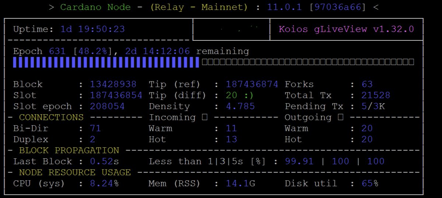Click the 'CONNECTIONS' section header
Image resolution: width=442 pixels, height=198 pixels.
[51, 117]
